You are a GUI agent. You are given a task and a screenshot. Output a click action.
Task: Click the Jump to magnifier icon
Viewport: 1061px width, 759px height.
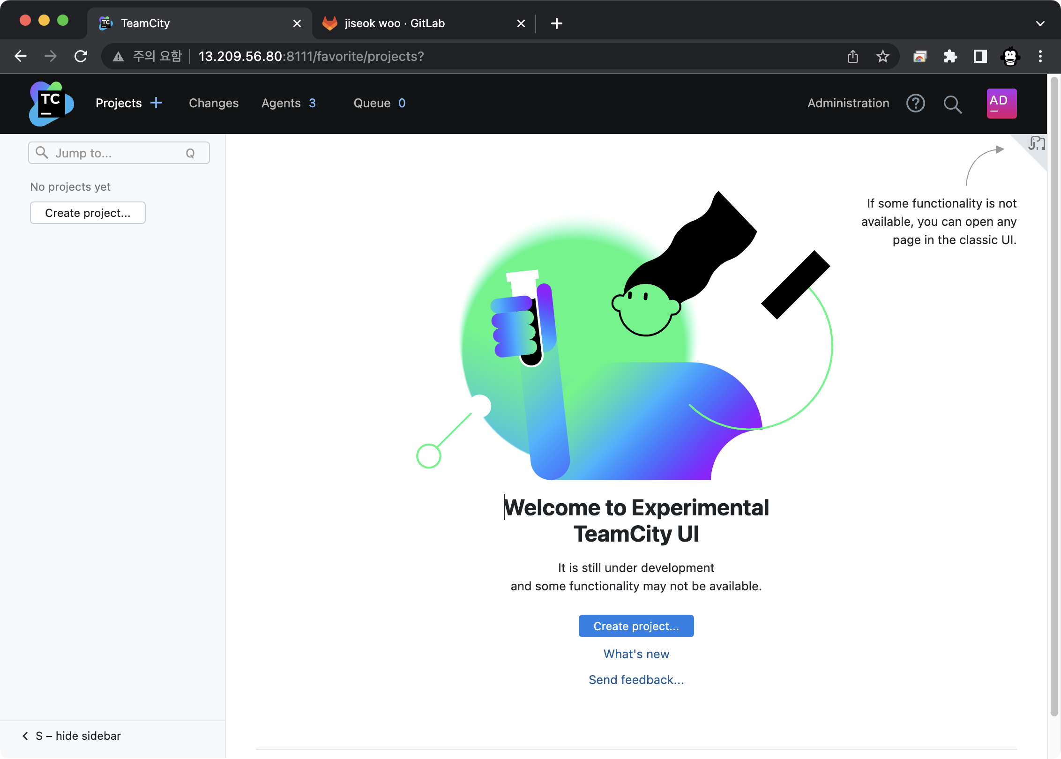(x=42, y=153)
